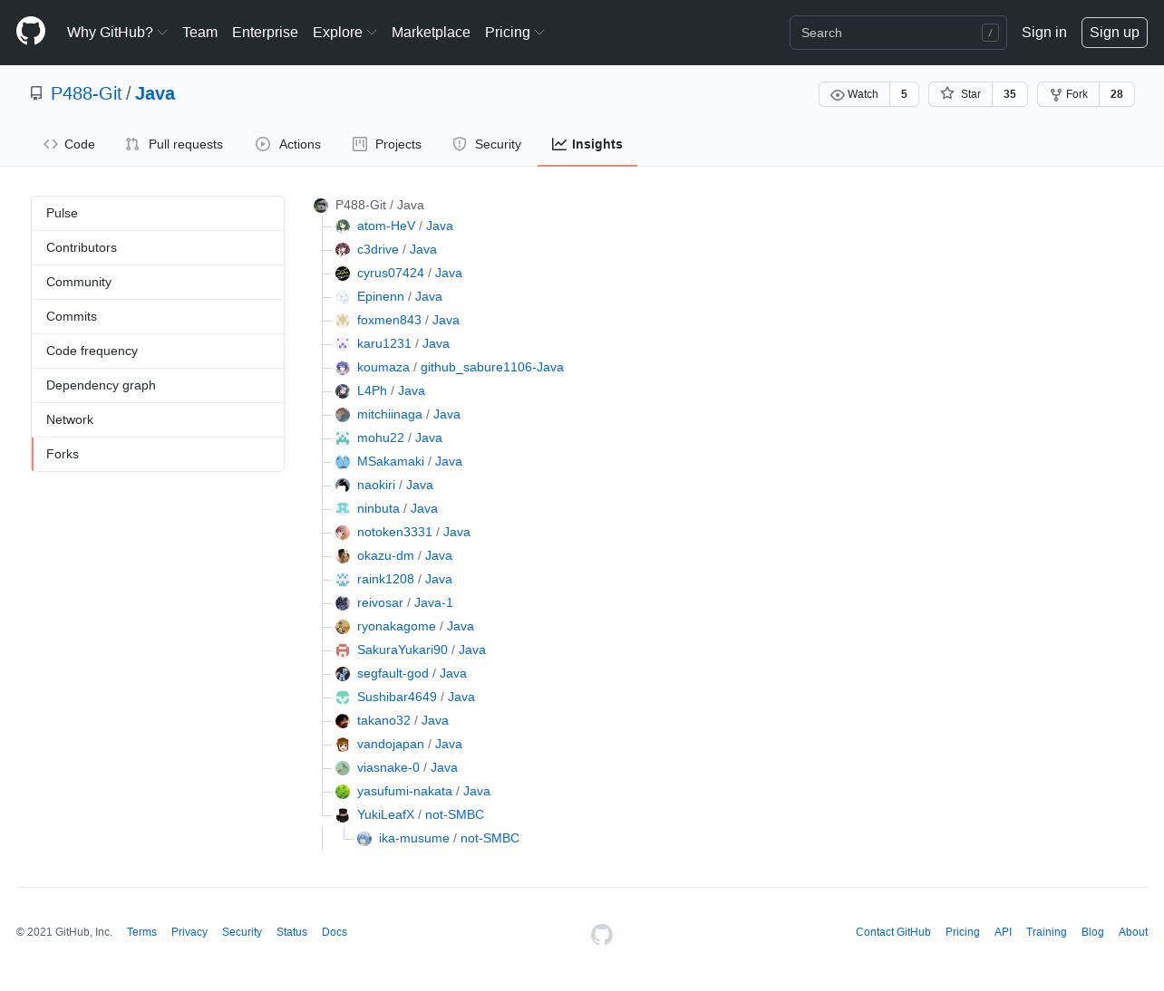Click the GitHub Octocat logo in header
Viewport: 1164px width, 991px height.
click(31, 32)
